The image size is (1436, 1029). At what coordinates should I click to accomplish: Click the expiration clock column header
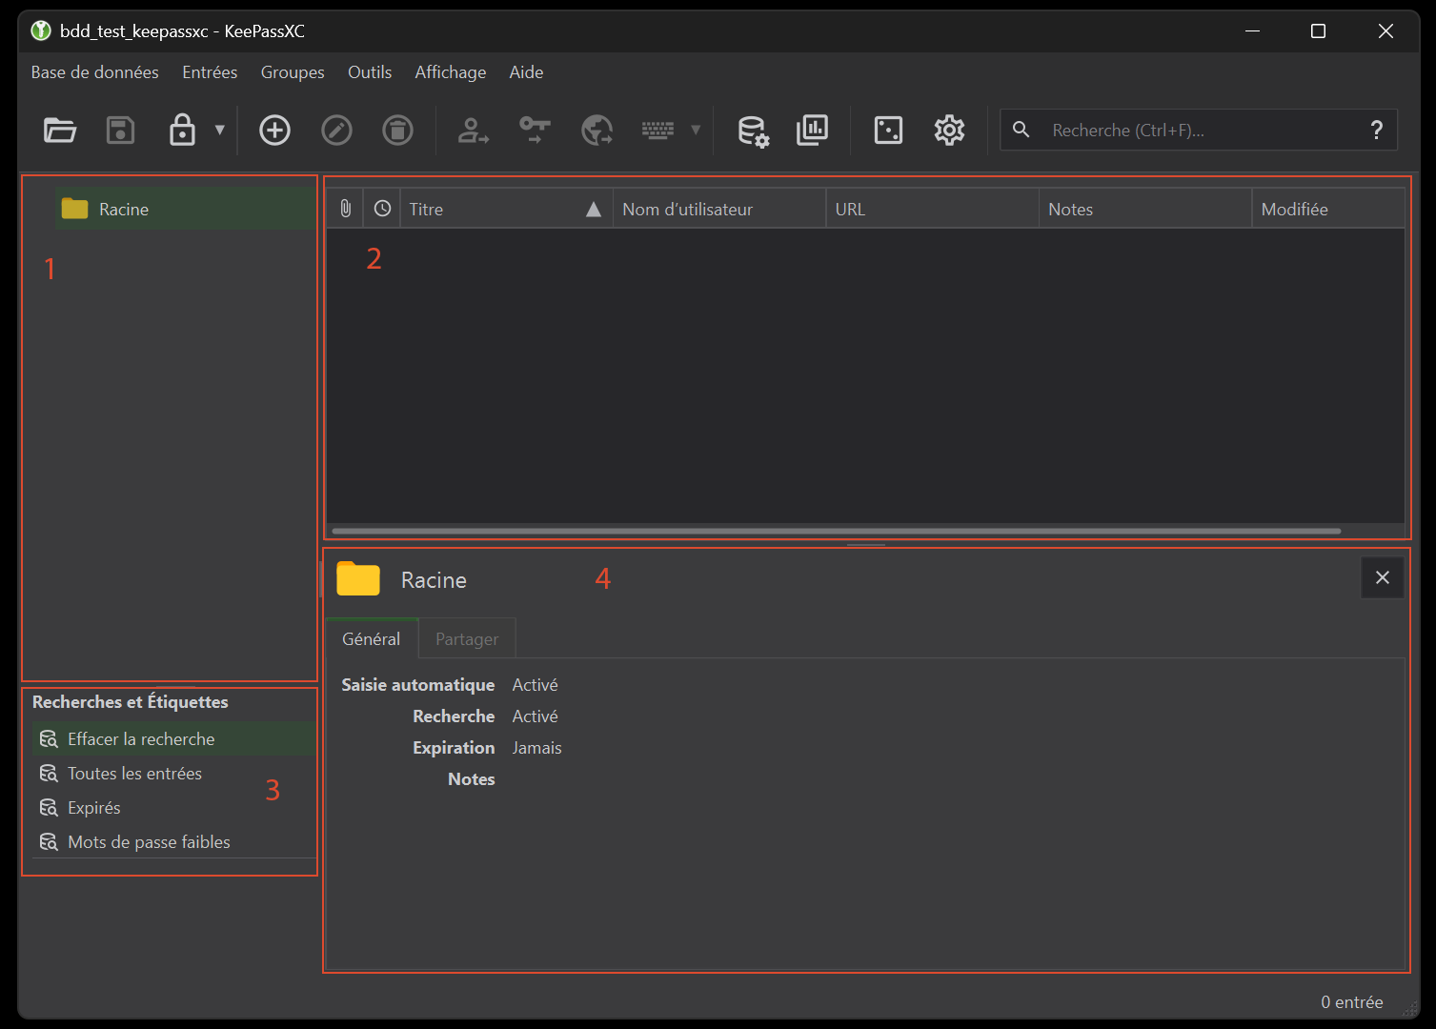[x=382, y=209]
